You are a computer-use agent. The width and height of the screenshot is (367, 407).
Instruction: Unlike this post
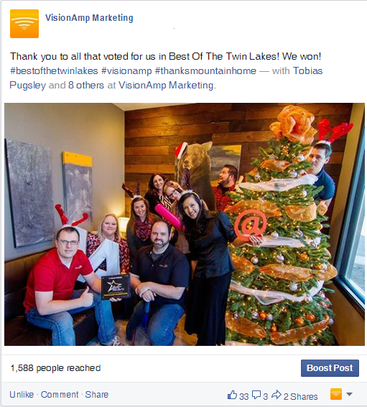click(22, 395)
